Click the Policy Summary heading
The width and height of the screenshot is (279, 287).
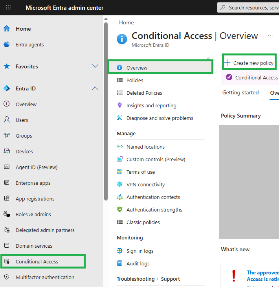pyautogui.click(x=240, y=116)
